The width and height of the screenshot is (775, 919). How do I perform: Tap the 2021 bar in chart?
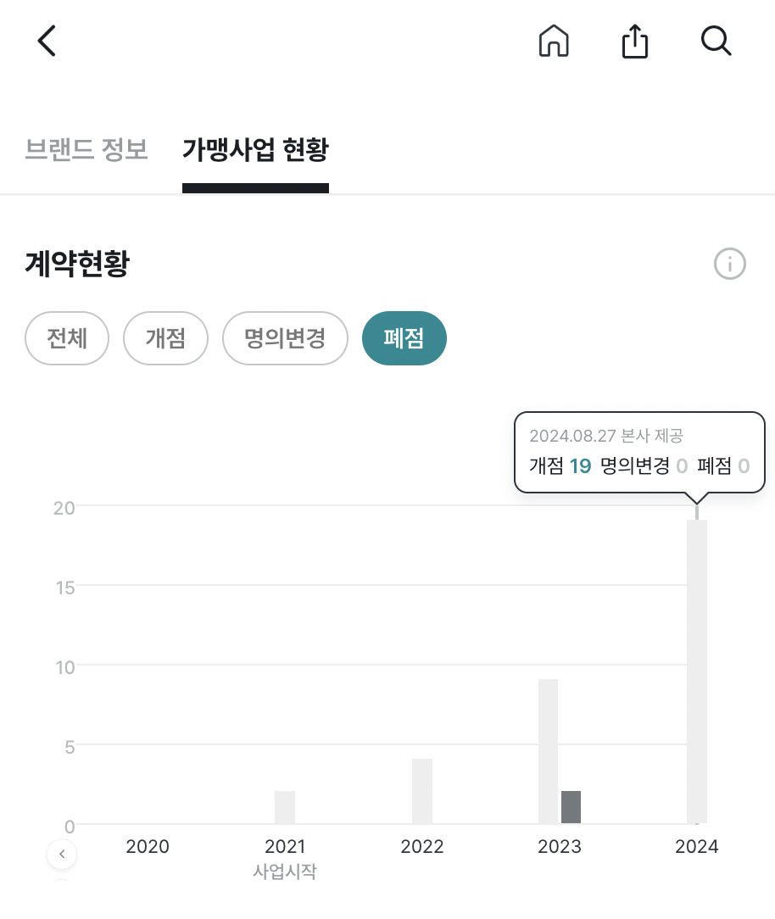(x=285, y=806)
